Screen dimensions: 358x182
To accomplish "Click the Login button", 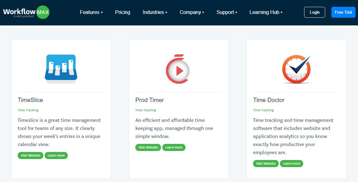I will point(315,12).
